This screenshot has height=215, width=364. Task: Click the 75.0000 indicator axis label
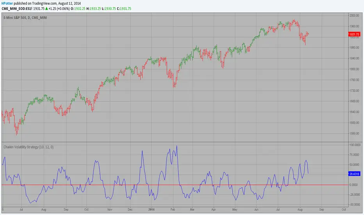coord(355,155)
